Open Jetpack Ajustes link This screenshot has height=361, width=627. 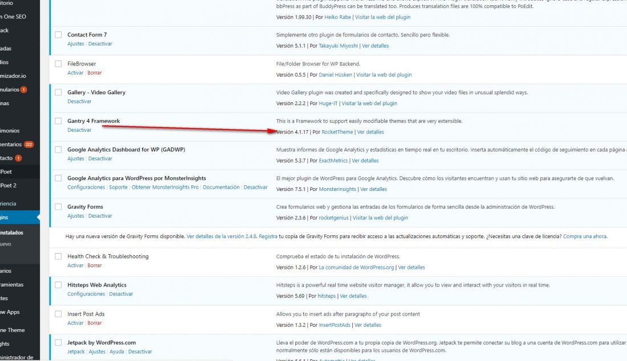click(97, 352)
